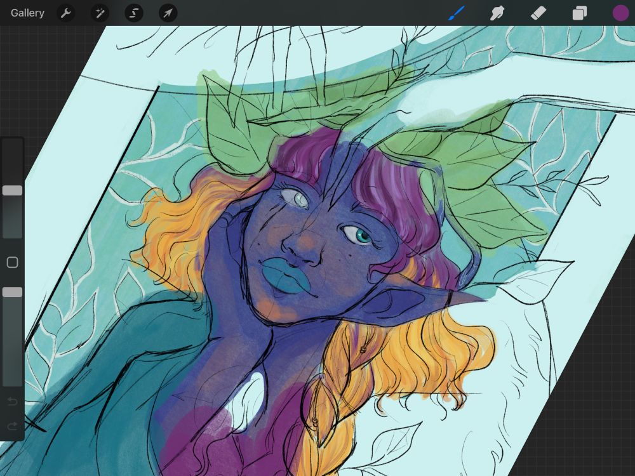Open the Gallery view

pos(27,13)
